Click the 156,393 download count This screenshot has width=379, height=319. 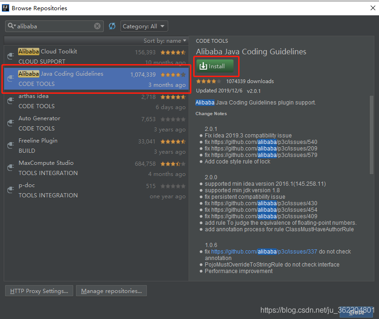point(145,52)
